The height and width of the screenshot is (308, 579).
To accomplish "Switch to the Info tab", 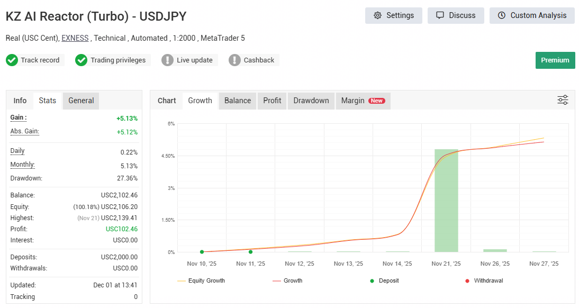I will pos(20,100).
